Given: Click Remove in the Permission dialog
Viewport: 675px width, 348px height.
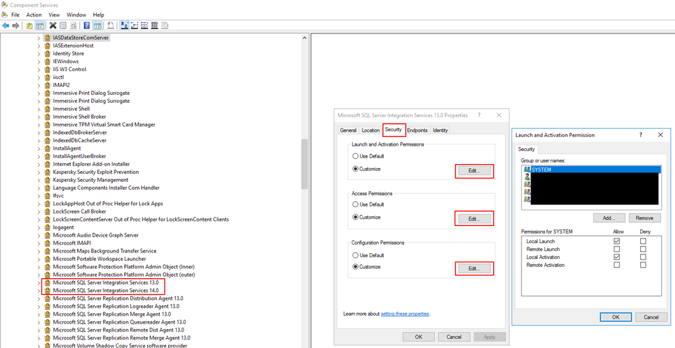Looking at the screenshot, I should click(645, 218).
